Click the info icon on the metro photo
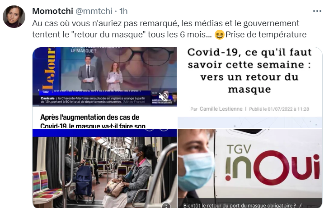Image resolution: width=329 pixels, height=208 pixels. (x=166, y=206)
